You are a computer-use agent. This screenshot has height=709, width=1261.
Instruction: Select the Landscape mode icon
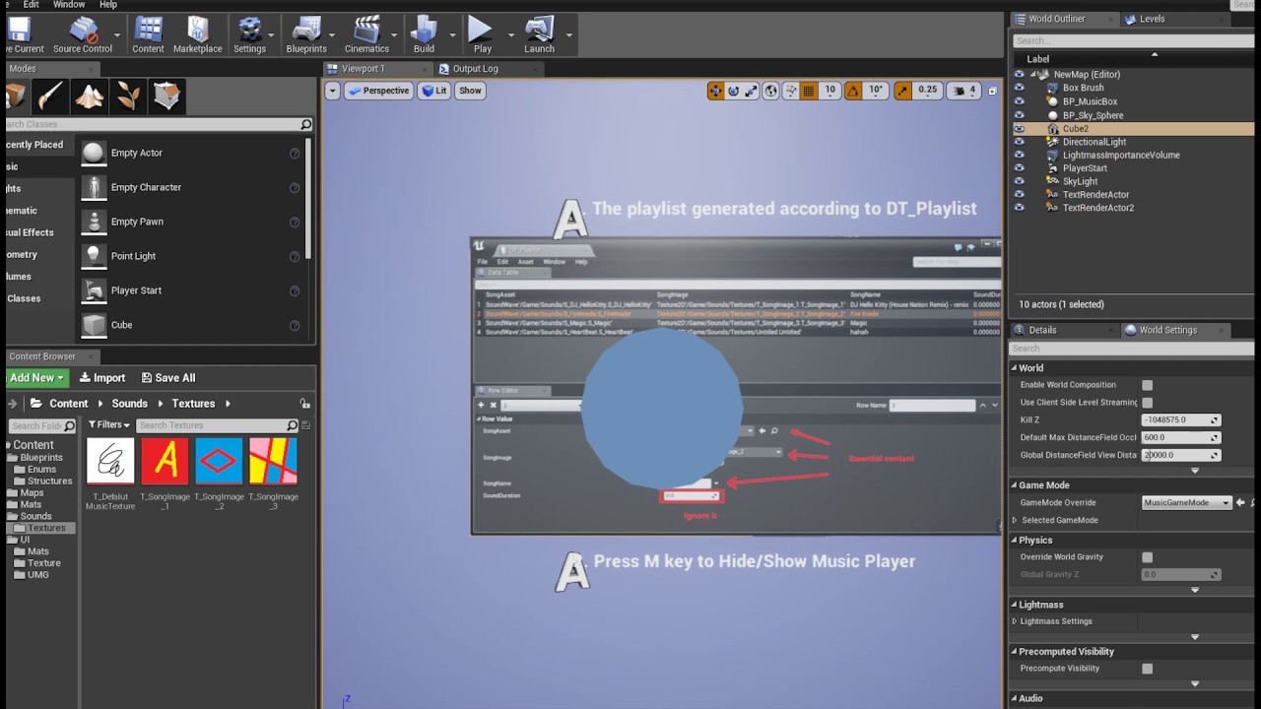pyautogui.click(x=90, y=97)
